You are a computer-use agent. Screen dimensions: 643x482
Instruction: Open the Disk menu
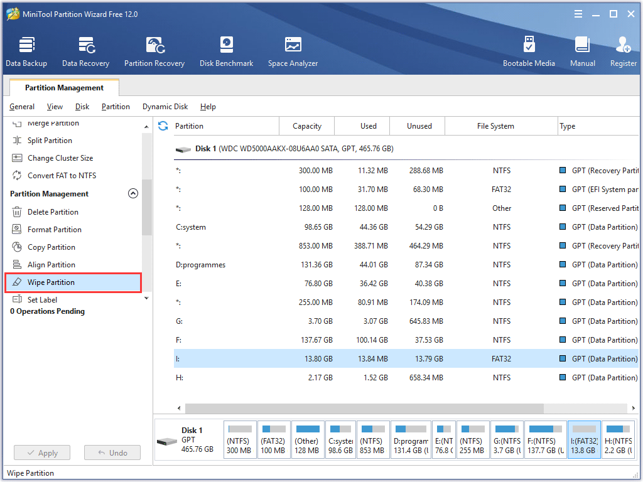coord(82,107)
